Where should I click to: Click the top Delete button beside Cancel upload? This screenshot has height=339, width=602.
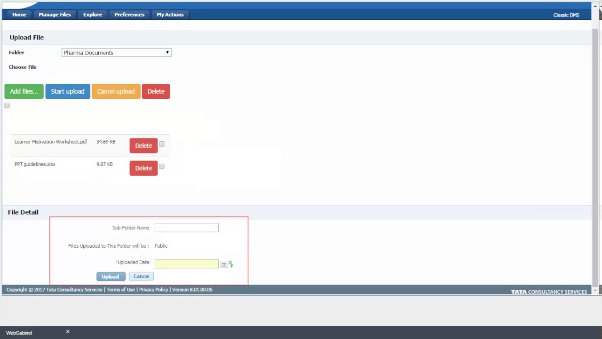156,91
